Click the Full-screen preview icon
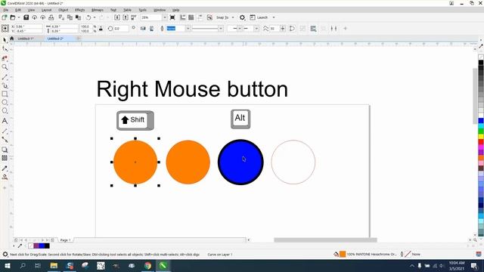 [172, 17]
